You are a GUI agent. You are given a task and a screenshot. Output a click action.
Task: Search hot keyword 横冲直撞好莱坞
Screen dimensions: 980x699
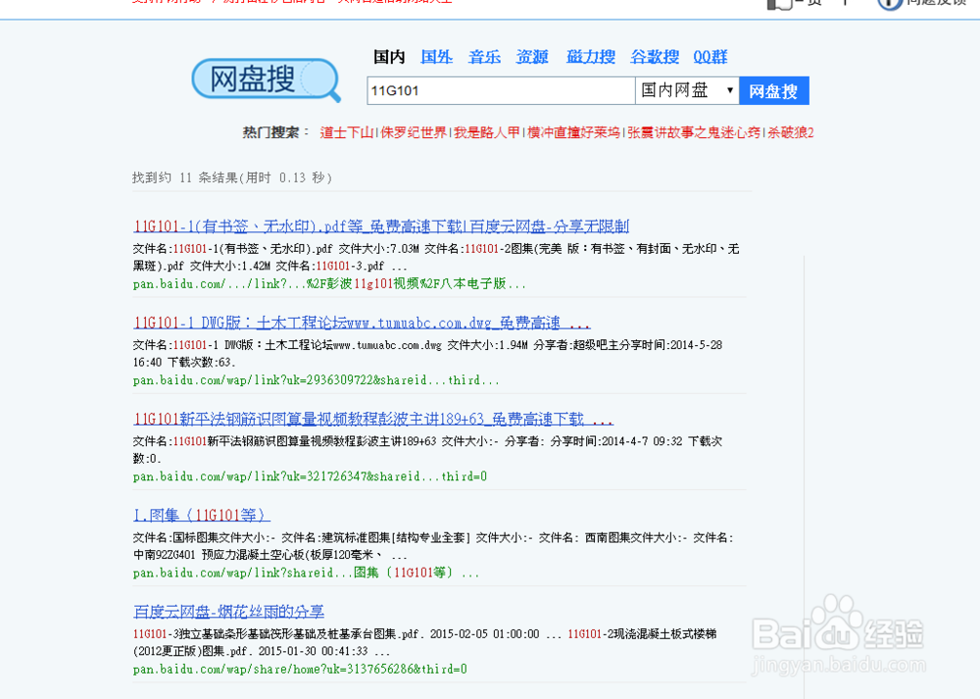[x=573, y=132]
